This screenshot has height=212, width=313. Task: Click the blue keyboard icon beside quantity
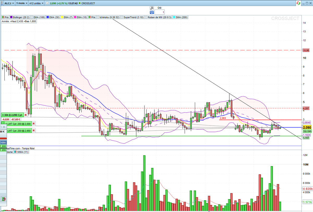[152, 12]
